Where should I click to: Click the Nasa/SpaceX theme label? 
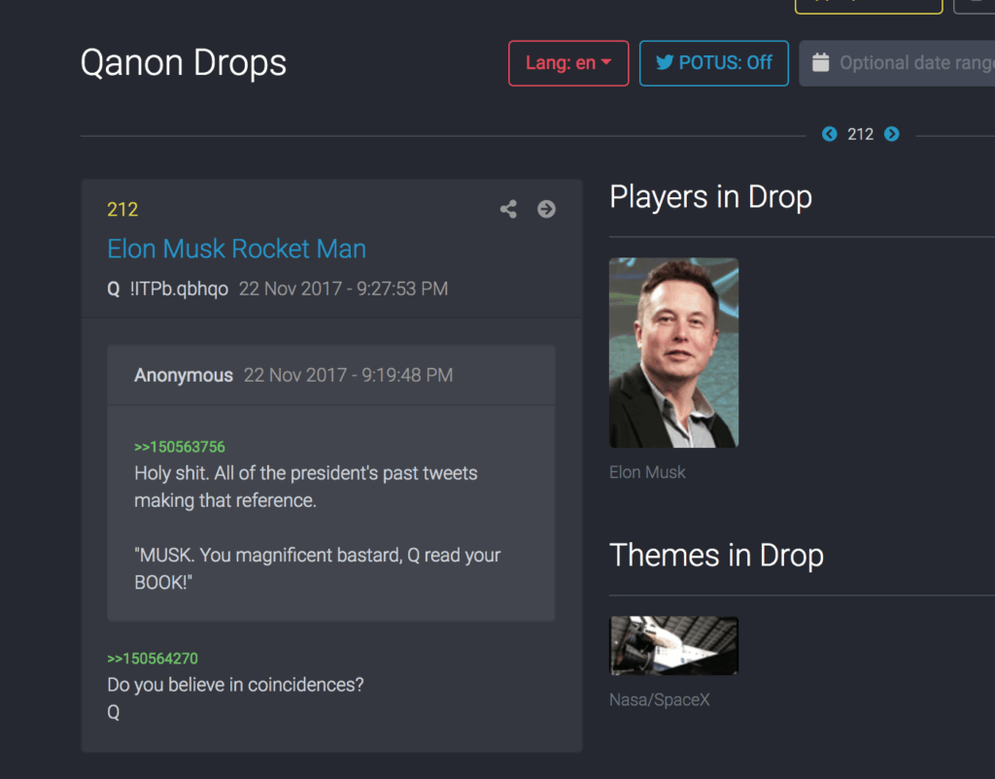coord(660,699)
